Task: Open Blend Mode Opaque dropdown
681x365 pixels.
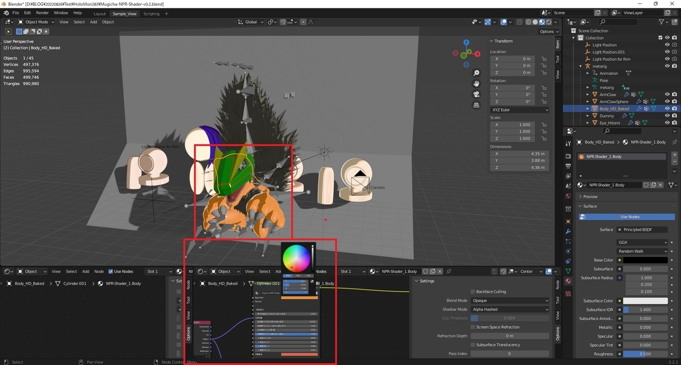Action: pyautogui.click(x=510, y=300)
